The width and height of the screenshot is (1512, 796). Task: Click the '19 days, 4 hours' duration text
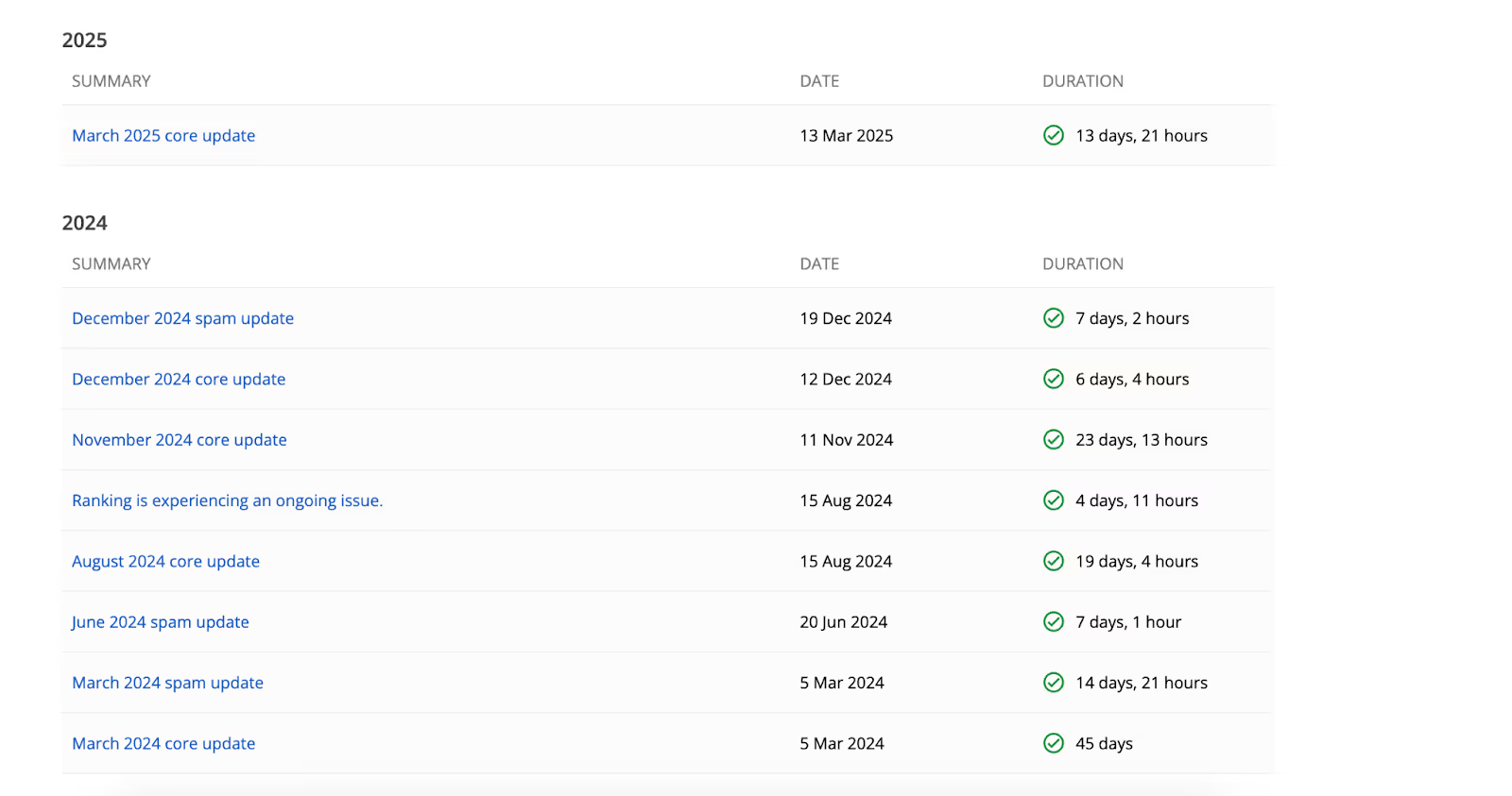(x=1137, y=561)
